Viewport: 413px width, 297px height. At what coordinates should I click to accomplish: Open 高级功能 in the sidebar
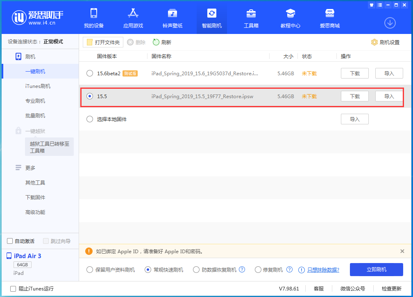(x=35, y=212)
